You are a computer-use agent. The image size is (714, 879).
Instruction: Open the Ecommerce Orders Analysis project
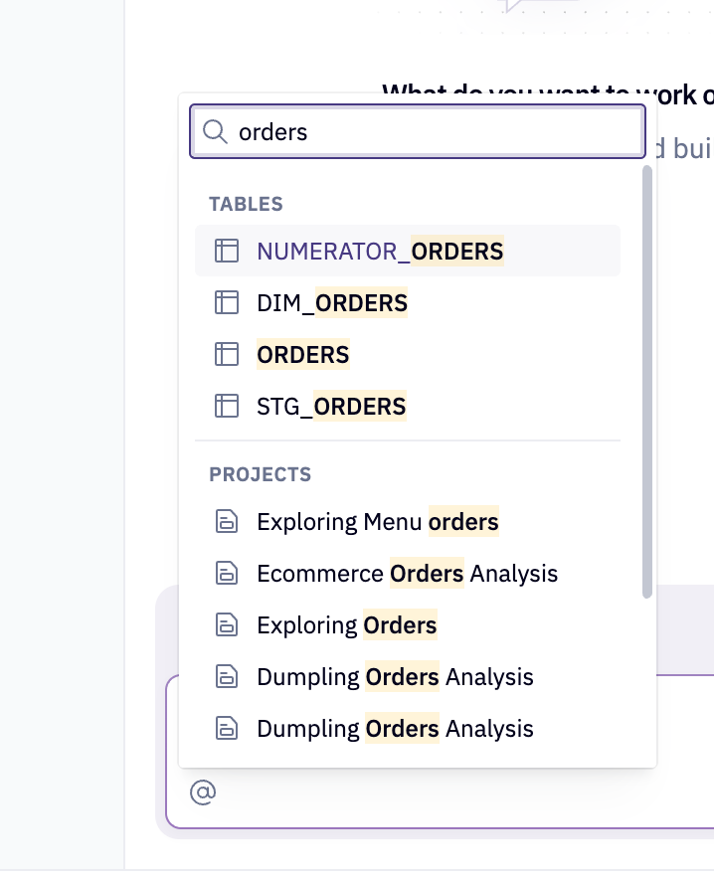click(408, 573)
